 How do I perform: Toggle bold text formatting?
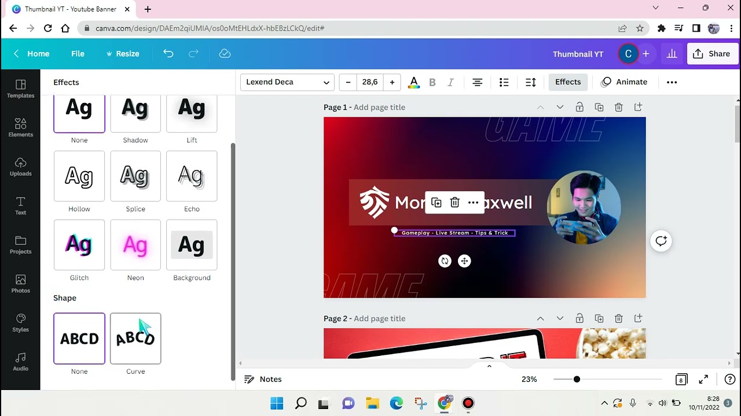(432, 82)
